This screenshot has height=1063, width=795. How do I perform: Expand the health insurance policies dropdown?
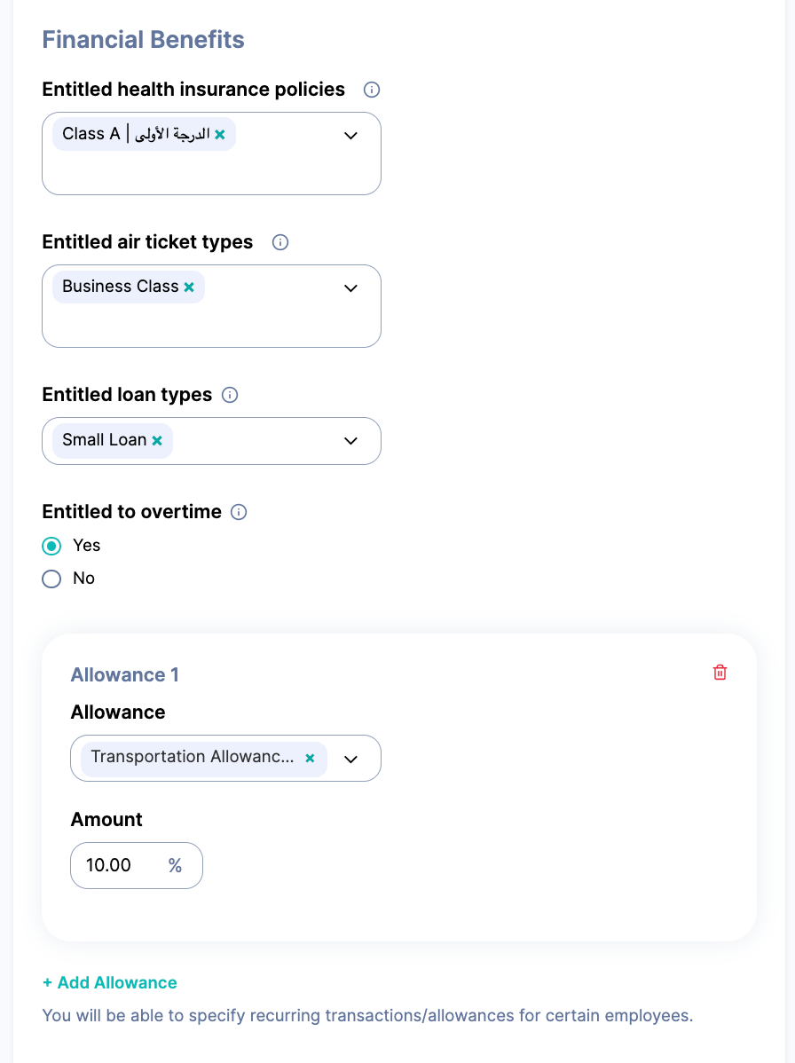coord(350,136)
